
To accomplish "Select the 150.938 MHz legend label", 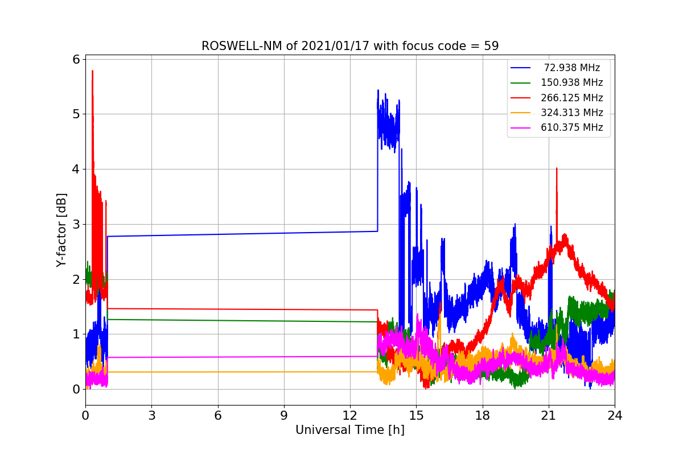I will click(x=572, y=82).
